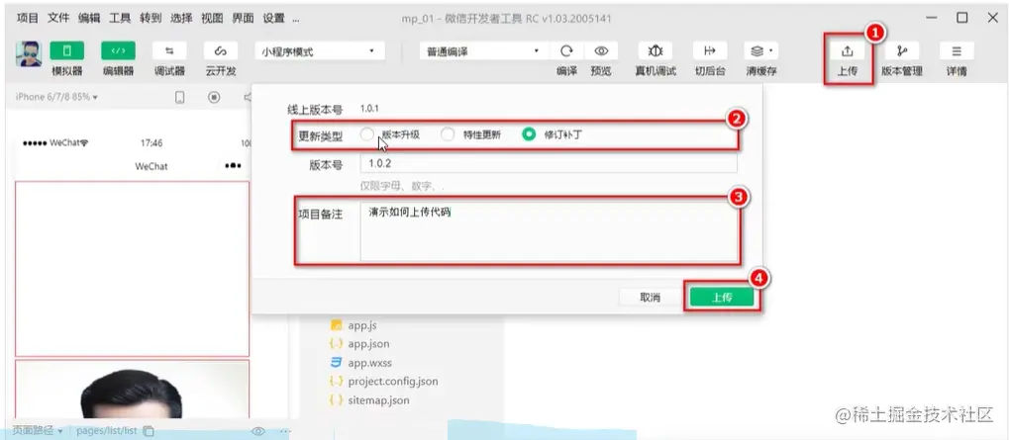Click the Preview (预览) eye icon
Image resolution: width=1009 pixels, height=440 pixels.
[601, 50]
